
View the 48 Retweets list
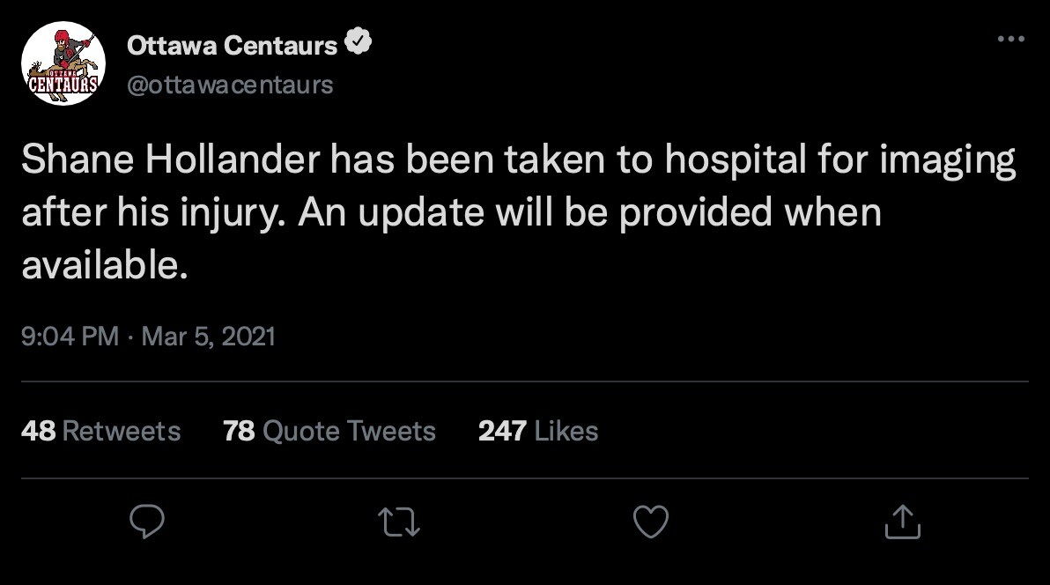point(100,431)
